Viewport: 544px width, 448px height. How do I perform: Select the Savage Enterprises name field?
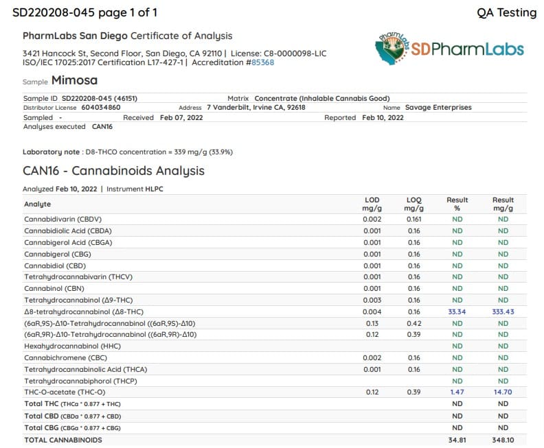click(427, 108)
